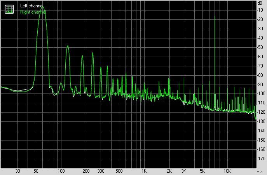267x175 pixels.
Task: Click the 500 Hz frequency axis label
Action: [x=119, y=171]
